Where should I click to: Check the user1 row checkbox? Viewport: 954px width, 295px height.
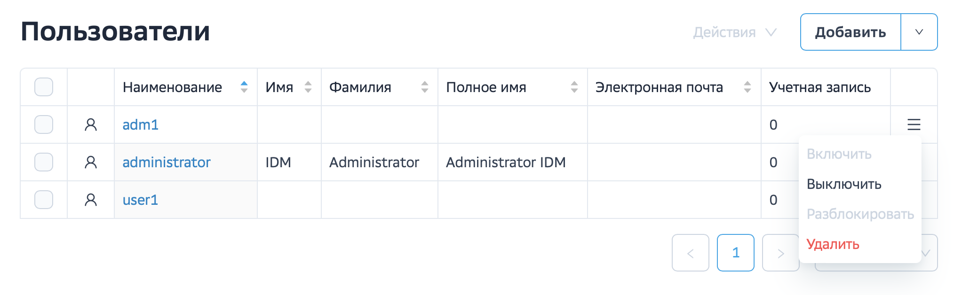click(44, 200)
